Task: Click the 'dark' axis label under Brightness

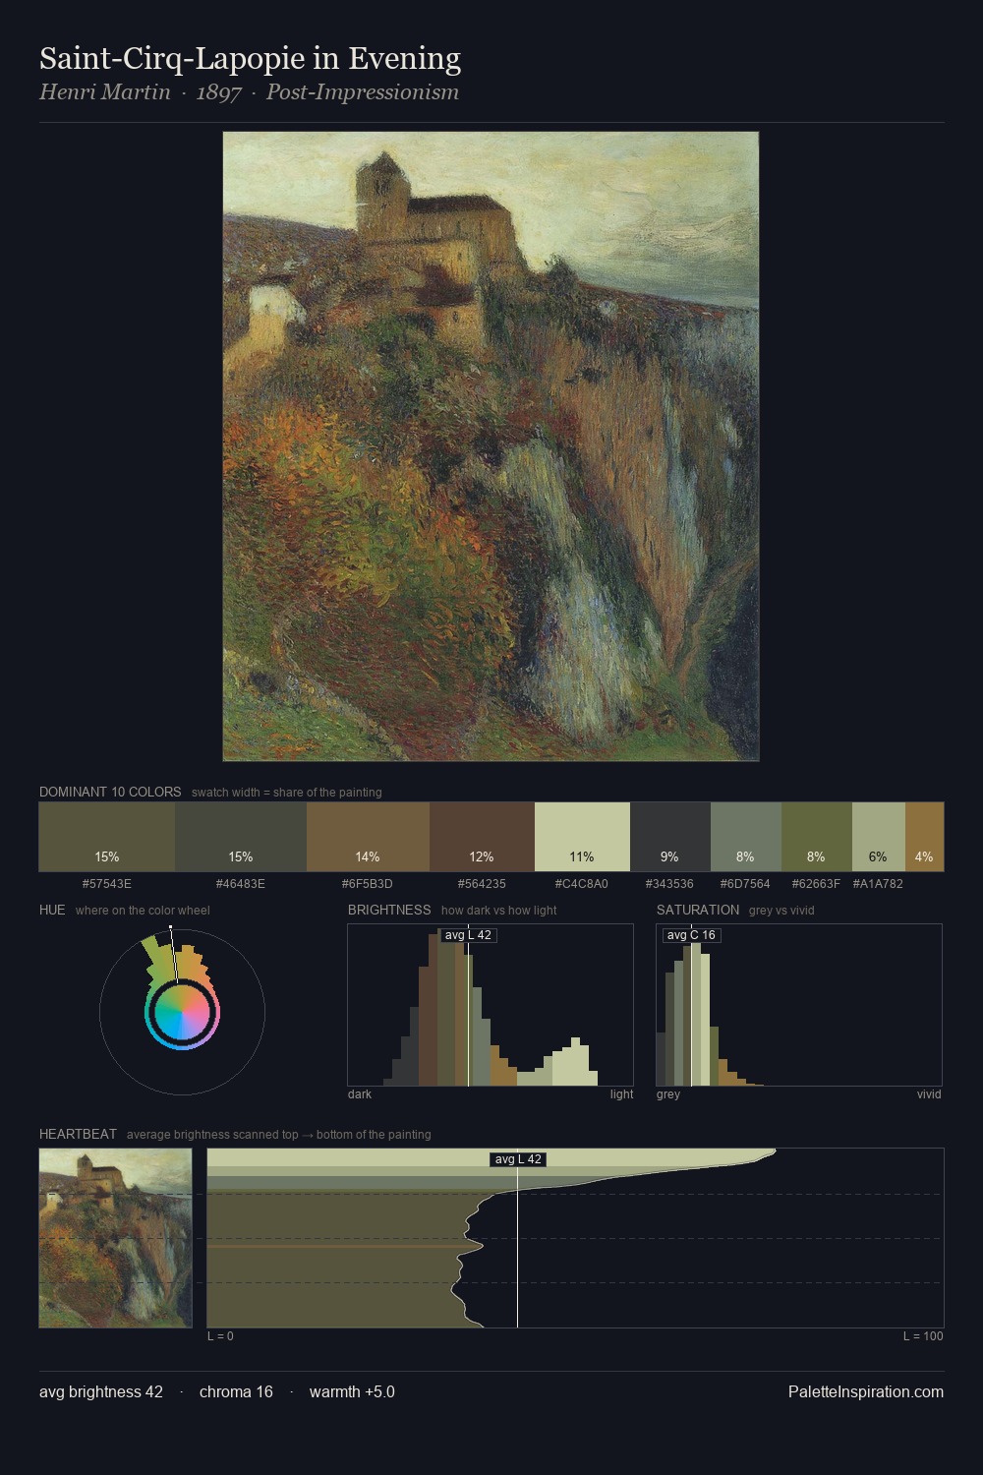Action: [x=360, y=1093]
